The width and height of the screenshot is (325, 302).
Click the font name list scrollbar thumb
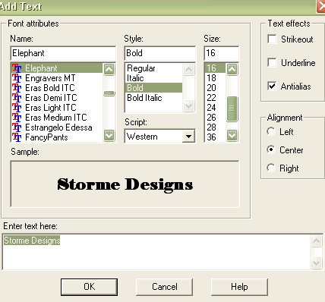(109, 93)
